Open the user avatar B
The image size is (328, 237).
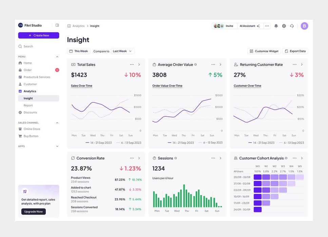304,26
